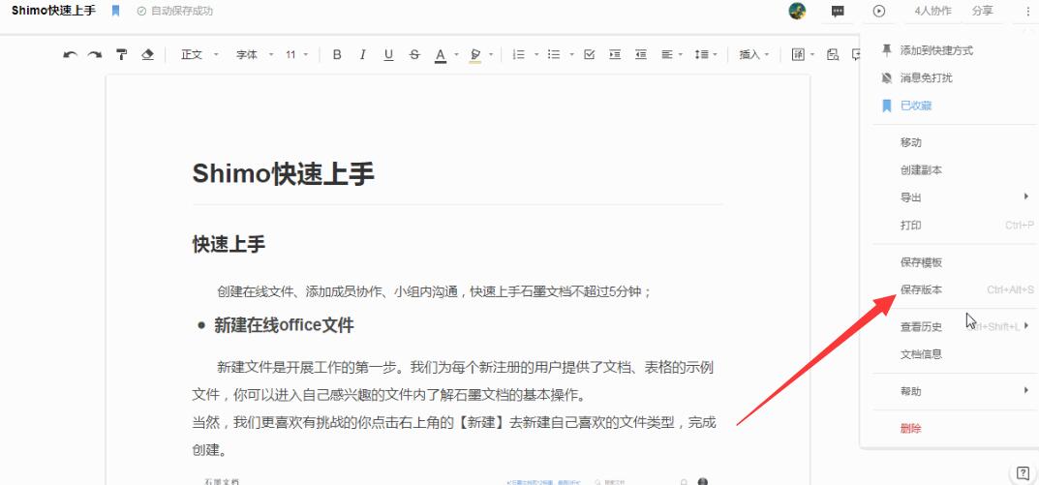Click the document heading Shimo快速上手

click(x=284, y=174)
